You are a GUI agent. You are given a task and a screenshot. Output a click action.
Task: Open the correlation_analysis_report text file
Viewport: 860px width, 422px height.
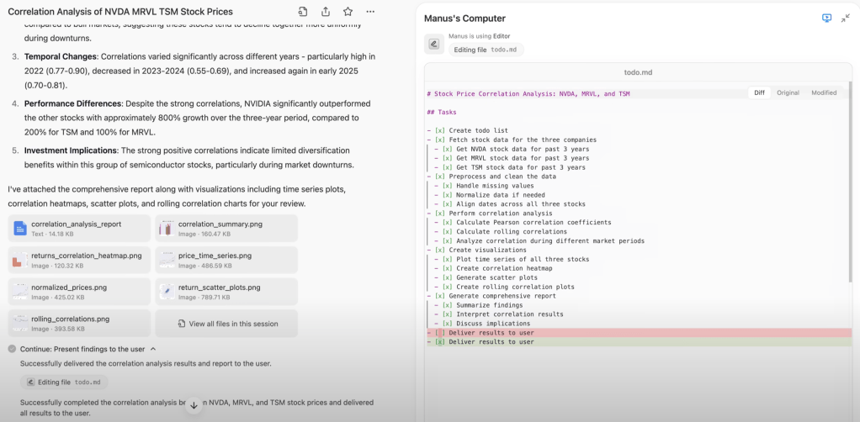(78, 229)
